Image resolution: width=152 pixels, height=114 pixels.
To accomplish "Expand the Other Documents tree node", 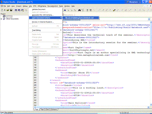I will 1,19.
